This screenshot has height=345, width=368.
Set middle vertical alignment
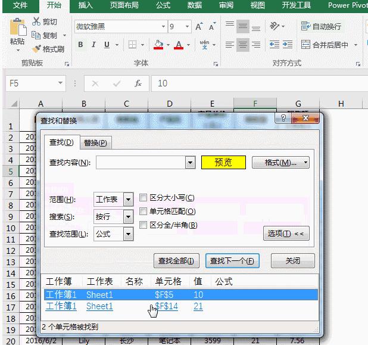tap(243, 26)
